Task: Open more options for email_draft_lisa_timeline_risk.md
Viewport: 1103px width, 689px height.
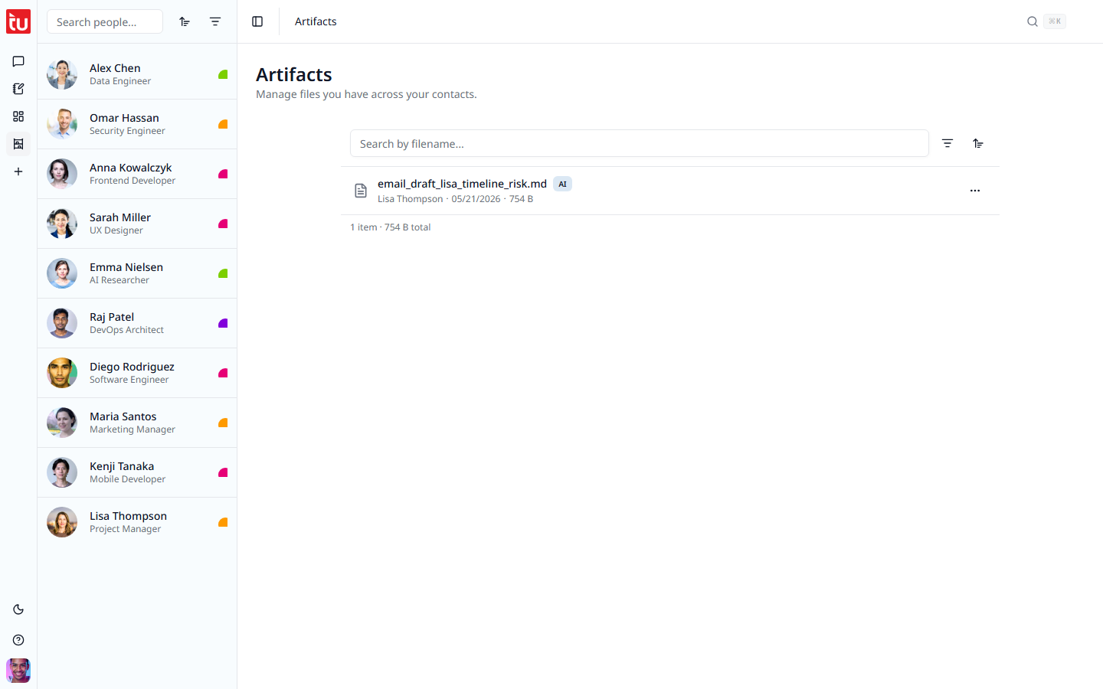Action: click(975, 191)
